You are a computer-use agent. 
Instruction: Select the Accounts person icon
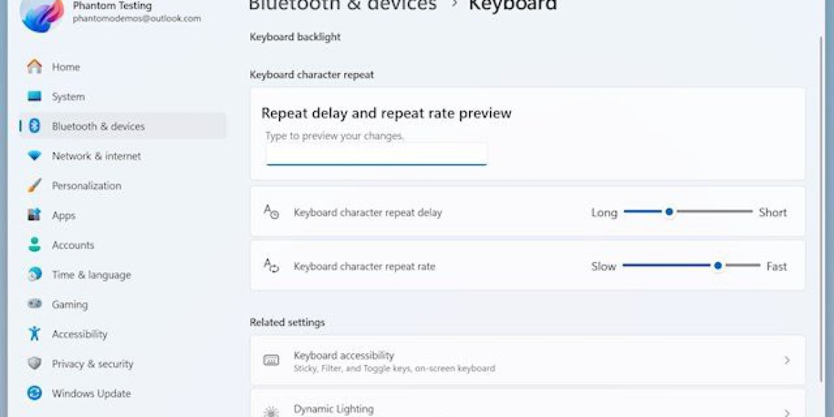(34, 245)
